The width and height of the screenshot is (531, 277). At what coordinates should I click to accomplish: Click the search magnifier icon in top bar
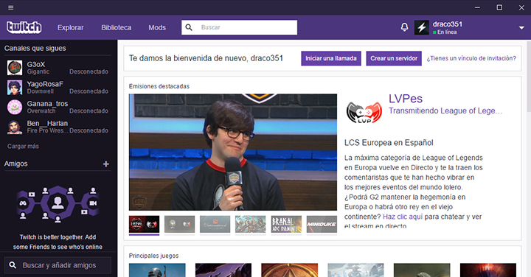(189, 27)
